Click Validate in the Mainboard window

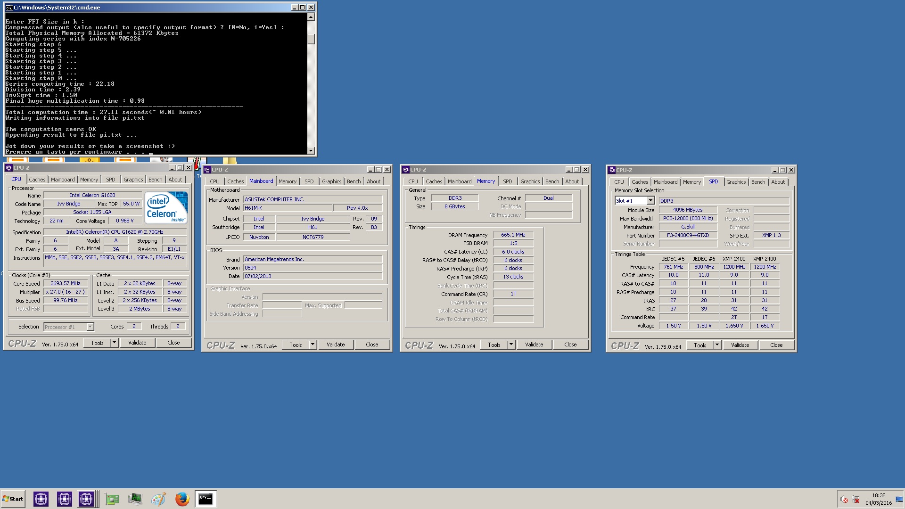pos(336,345)
